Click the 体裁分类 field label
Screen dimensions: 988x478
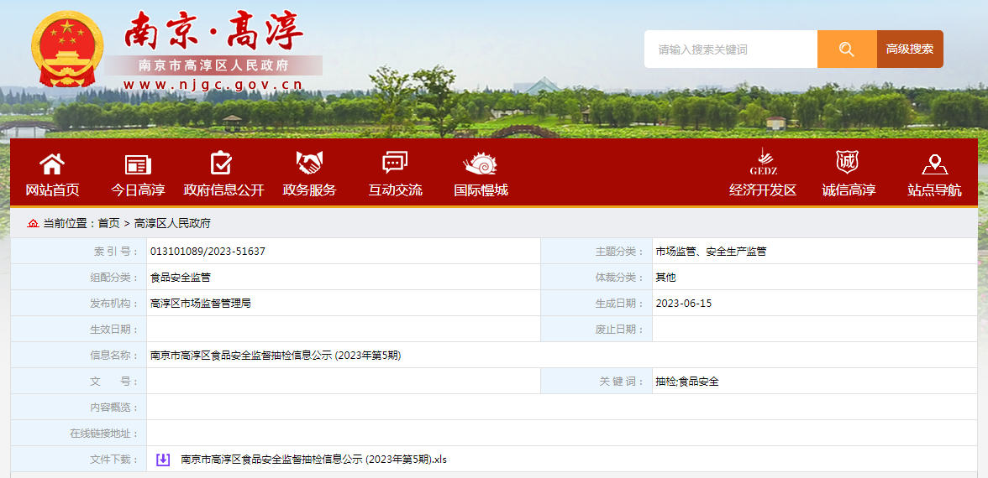click(620, 278)
